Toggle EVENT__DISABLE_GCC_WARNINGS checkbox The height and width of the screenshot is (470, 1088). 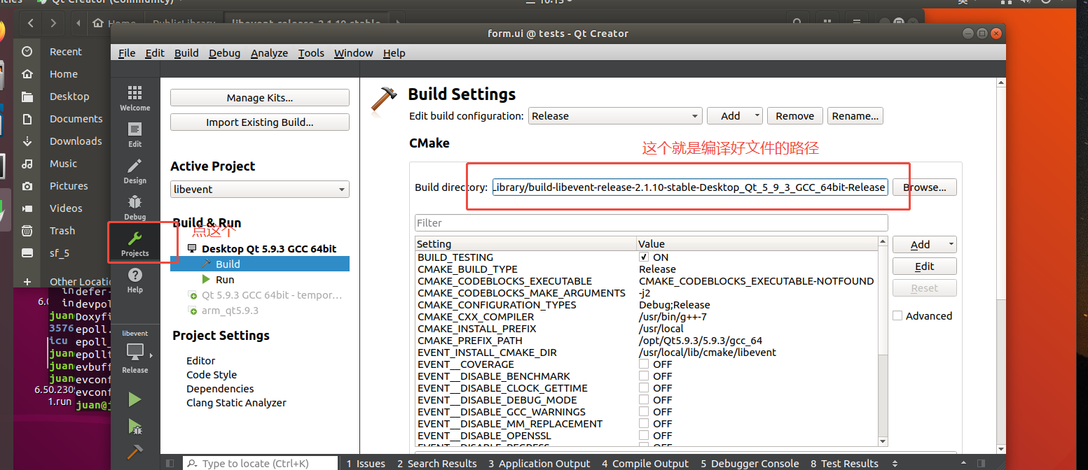pyautogui.click(x=644, y=412)
